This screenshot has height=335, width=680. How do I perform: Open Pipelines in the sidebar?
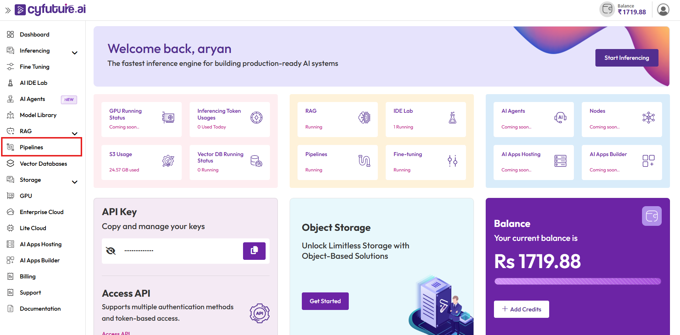32,147
